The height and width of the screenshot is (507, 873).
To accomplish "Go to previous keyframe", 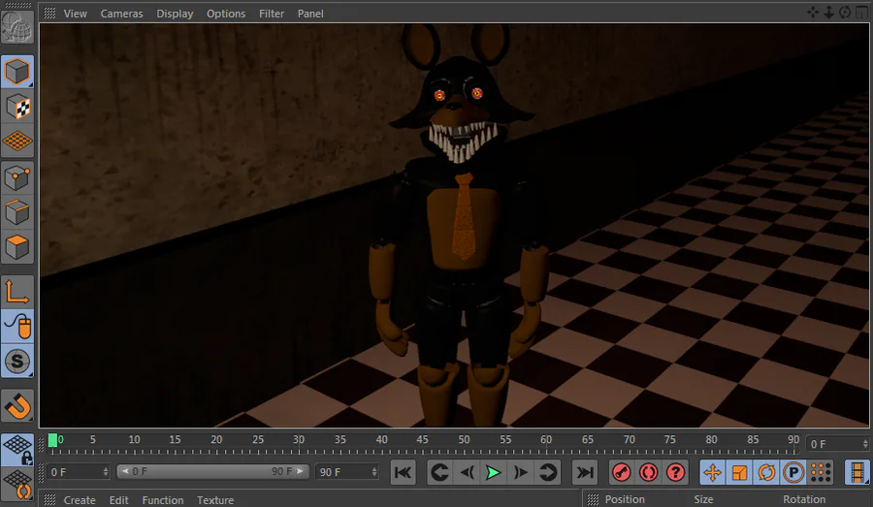I will [x=439, y=472].
